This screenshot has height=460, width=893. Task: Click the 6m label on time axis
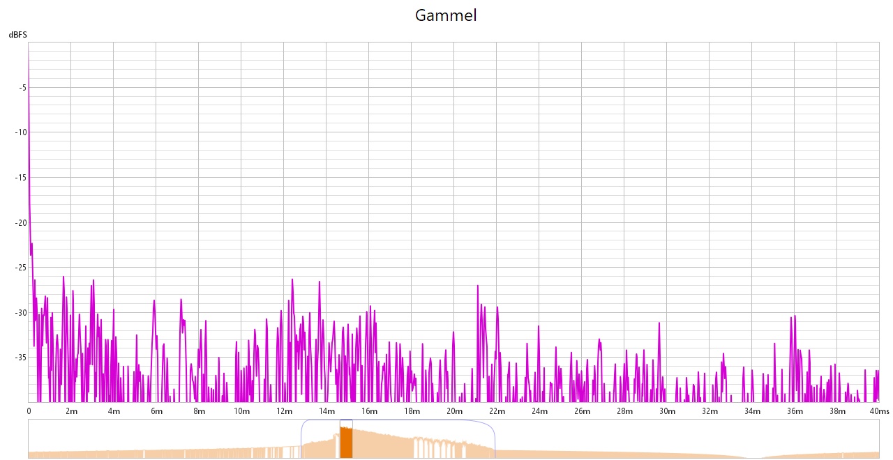(x=156, y=411)
